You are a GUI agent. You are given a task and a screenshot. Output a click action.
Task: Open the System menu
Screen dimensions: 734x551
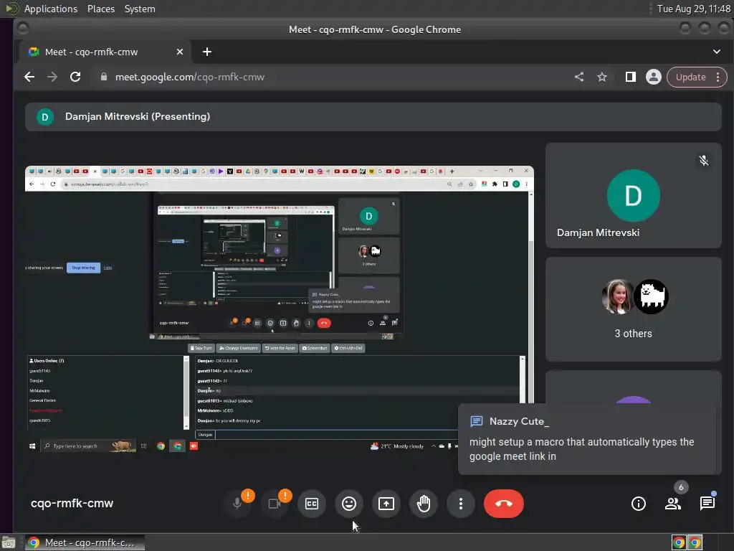(140, 9)
